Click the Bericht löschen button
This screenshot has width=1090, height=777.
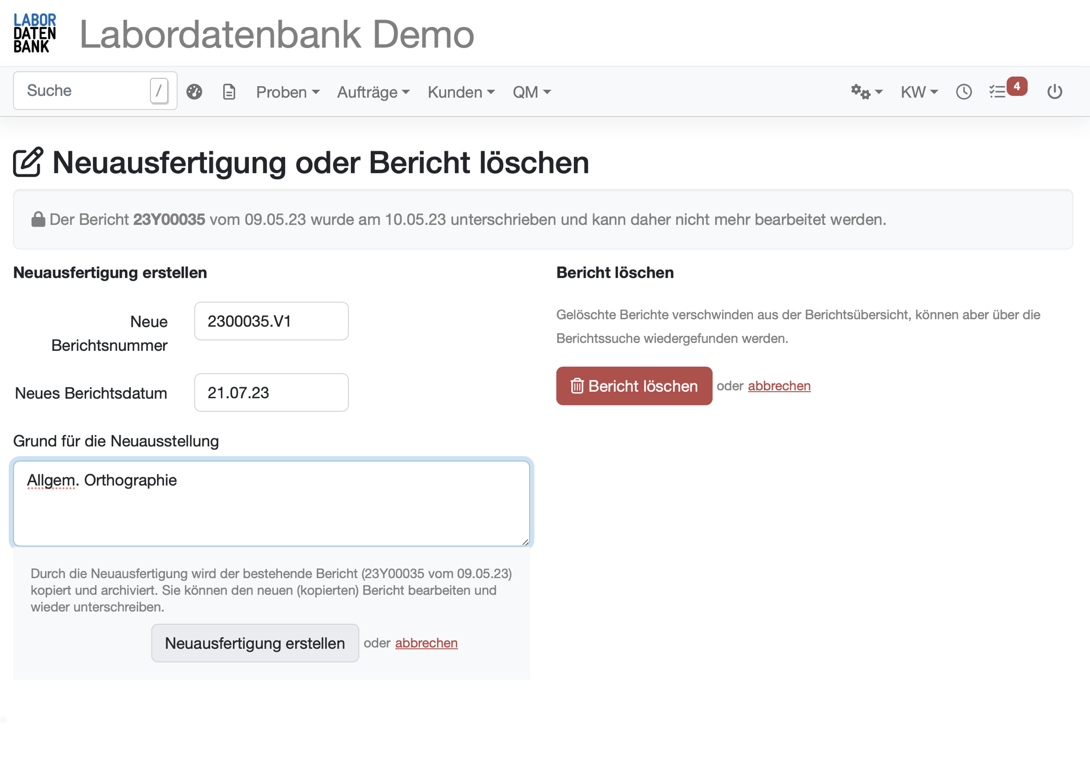pos(634,386)
